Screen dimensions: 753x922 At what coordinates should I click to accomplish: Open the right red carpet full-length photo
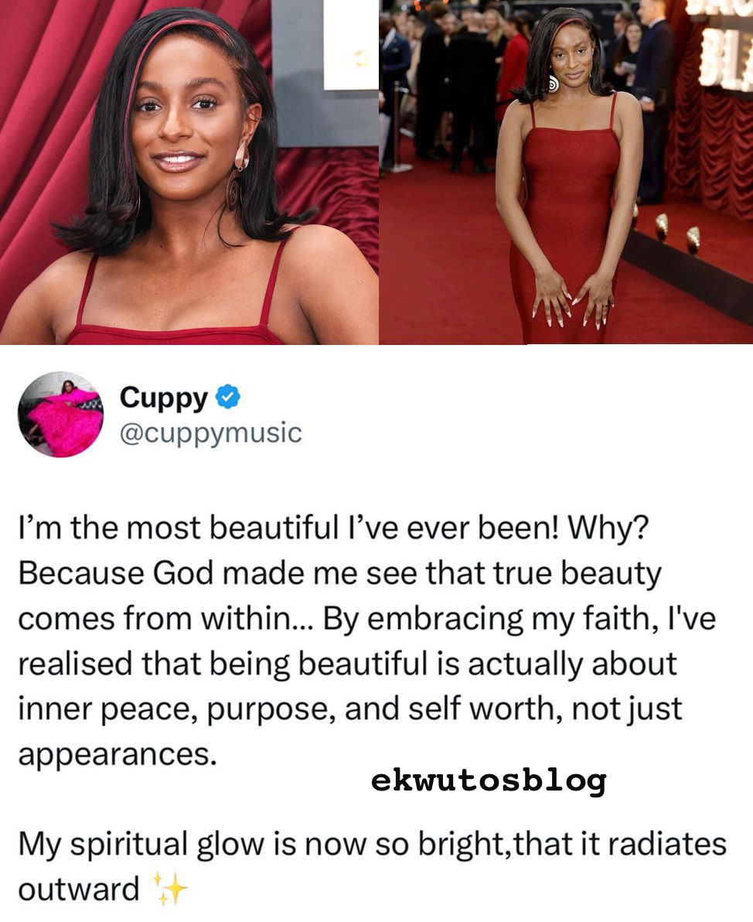(x=566, y=172)
